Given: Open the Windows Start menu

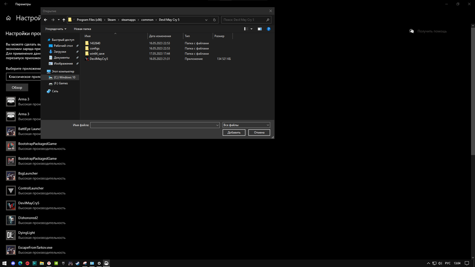Looking at the screenshot, I should coord(4,263).
